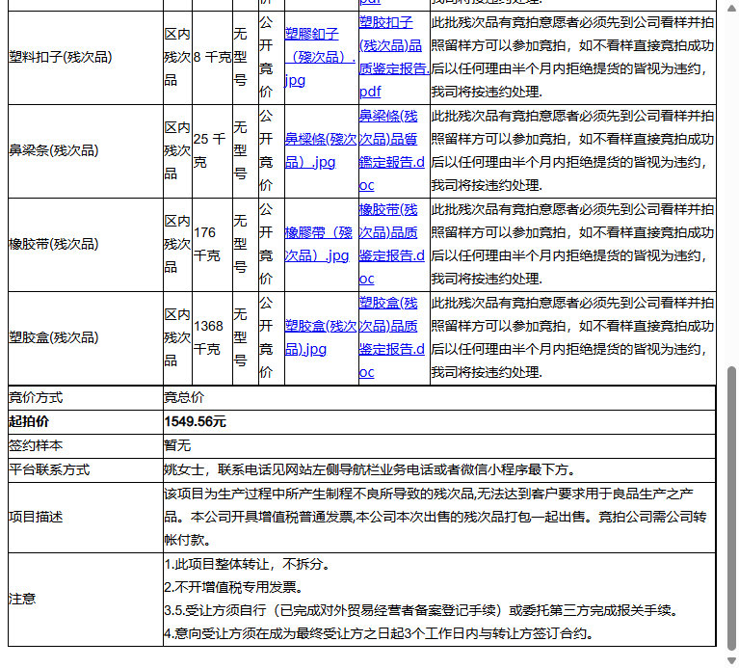Click 公开竞价 in the 鼻梁条 row
This screenshot has height=668, width=739.
point(266,150)
